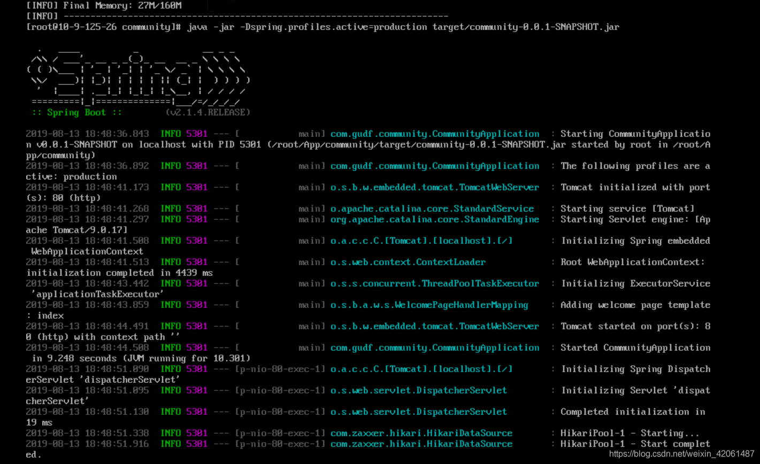Click o.s.b.a.w.s.WelcomePageHandlerMapping logger name
Screen dimensions: 760x464
(x=429, y=305)
